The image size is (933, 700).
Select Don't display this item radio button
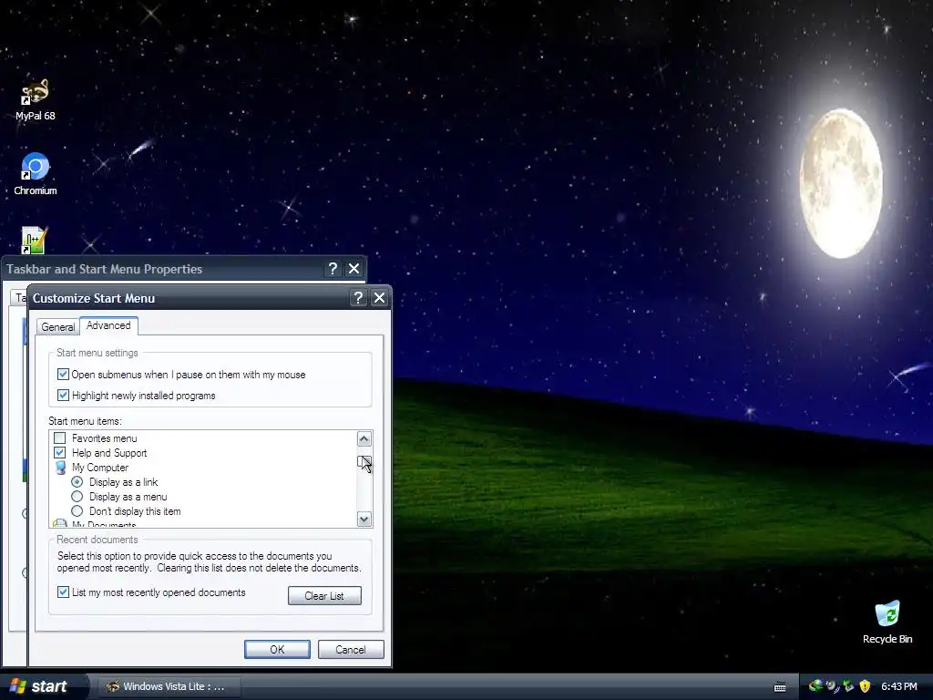(x=77, y=510)
